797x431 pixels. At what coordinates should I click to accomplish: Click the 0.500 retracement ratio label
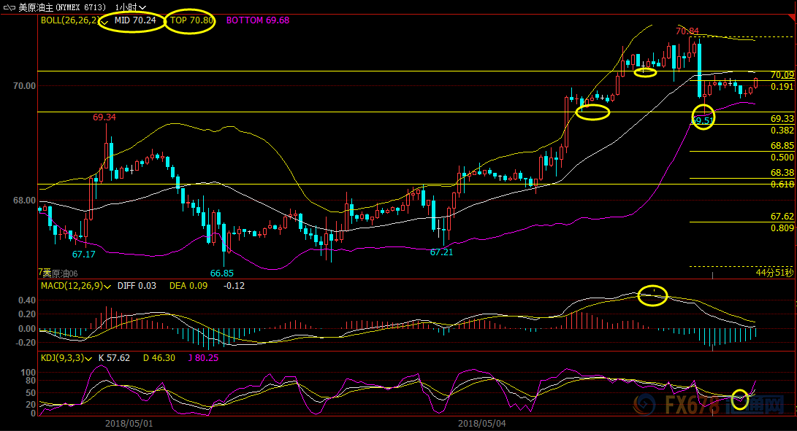[782, 158]
